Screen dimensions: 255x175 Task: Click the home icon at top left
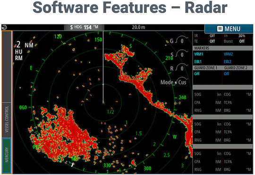pos(4,27)
